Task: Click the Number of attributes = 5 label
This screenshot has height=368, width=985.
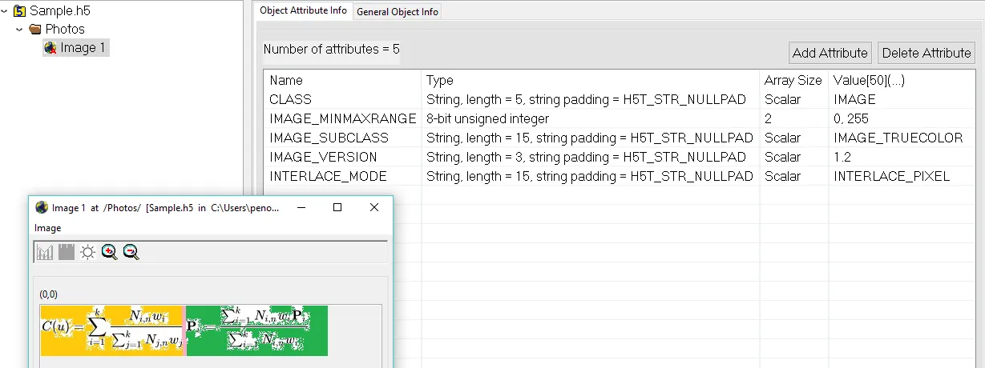Action: (331, 49)
